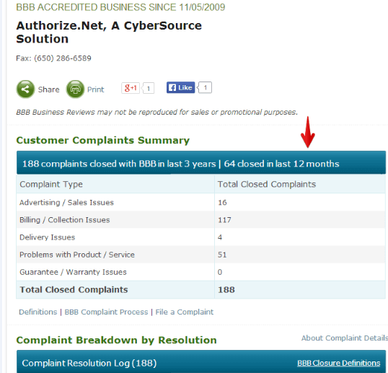Viewport: 388px width, 373px height.
Task: Click the green Print icon
Action: coord(75,89)
